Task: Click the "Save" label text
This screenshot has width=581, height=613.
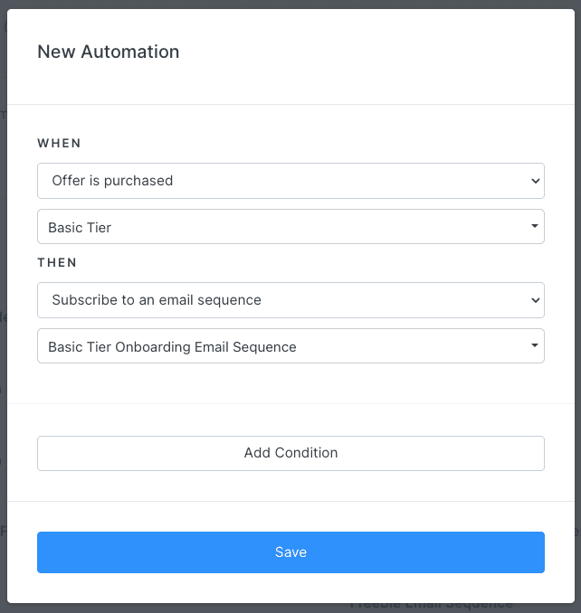Action: [290, 552]
